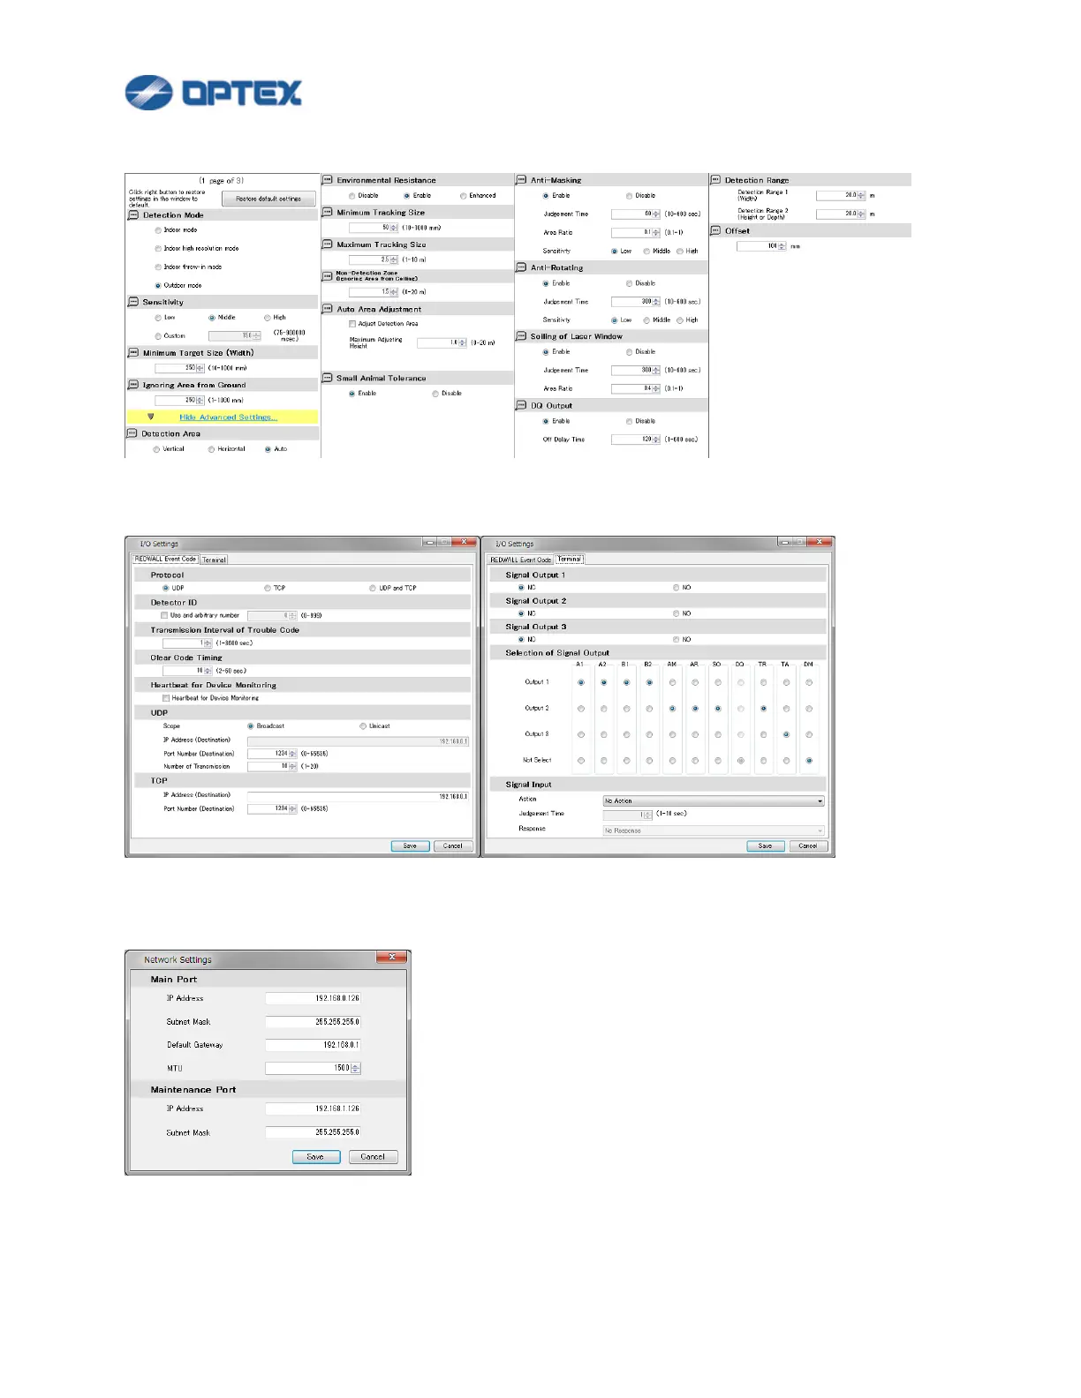Click the help bubble icon beside Offset
The width and height of the screenshot is (1081, 1398).
[715, 230]
